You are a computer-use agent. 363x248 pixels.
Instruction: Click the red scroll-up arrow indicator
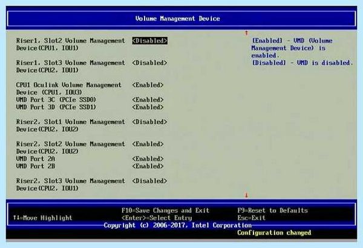coord(246,33)
